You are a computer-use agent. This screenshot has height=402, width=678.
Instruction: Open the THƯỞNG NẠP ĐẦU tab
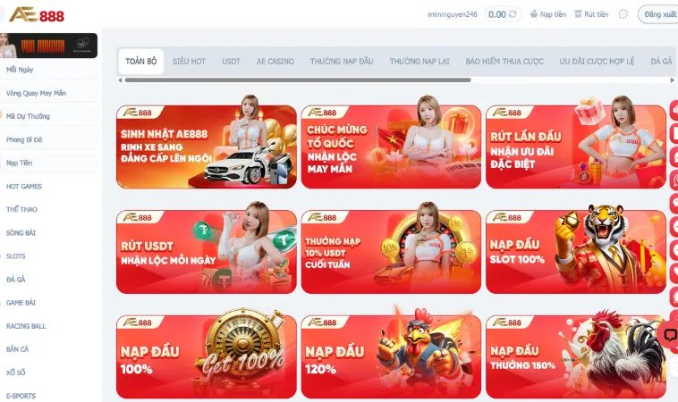pos(342,62)
